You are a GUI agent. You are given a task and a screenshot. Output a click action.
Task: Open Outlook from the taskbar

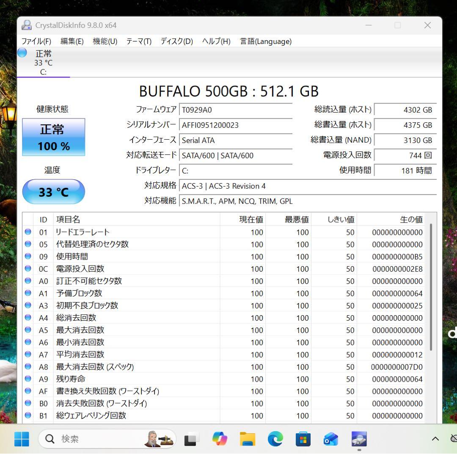[x=331, y=439]
